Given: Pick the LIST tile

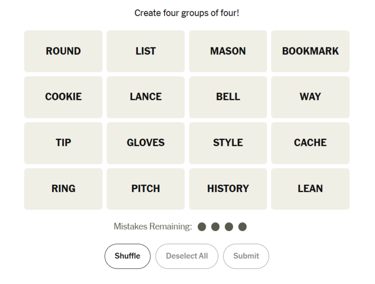Looking at the screenshot, I should coord(145,51).
